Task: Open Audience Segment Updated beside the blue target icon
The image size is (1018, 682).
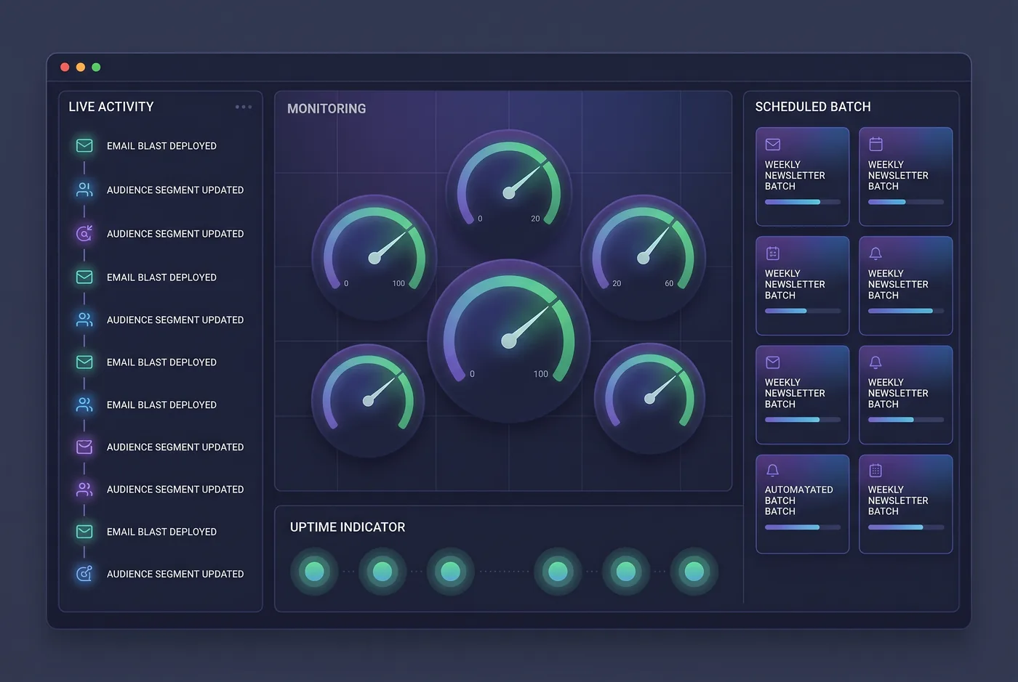Action: (175, 574)
